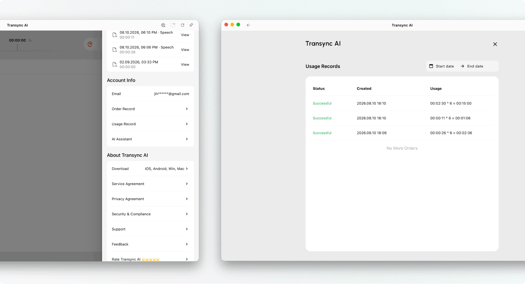
Task: View the 08.10.2026 06:06 PM recording
Action: click(185, 50)
